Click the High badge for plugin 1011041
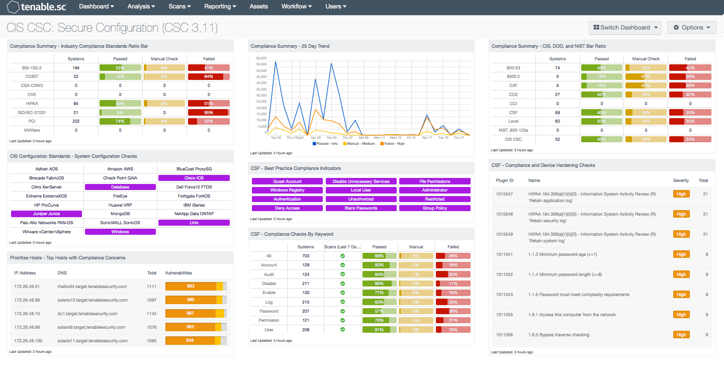Screen dimensions: 724x378 point(681,254)
